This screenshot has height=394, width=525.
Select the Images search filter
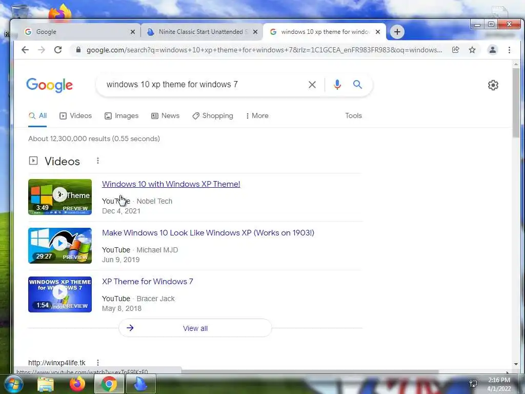coord(122,115)
